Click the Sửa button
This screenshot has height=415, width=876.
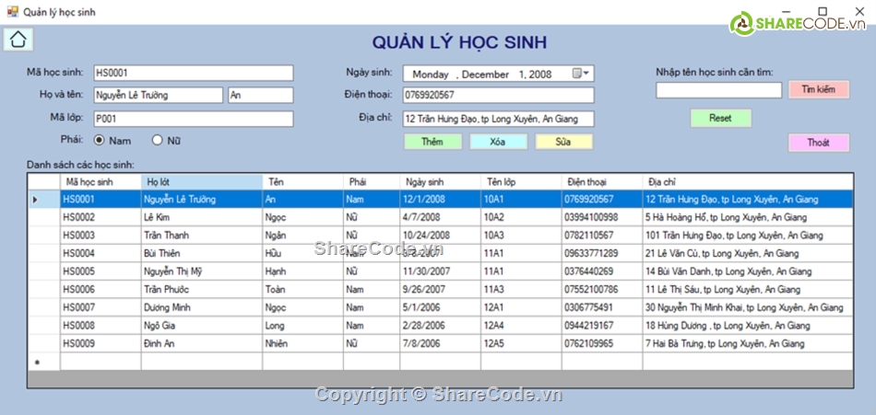click(x=563, y=142)
